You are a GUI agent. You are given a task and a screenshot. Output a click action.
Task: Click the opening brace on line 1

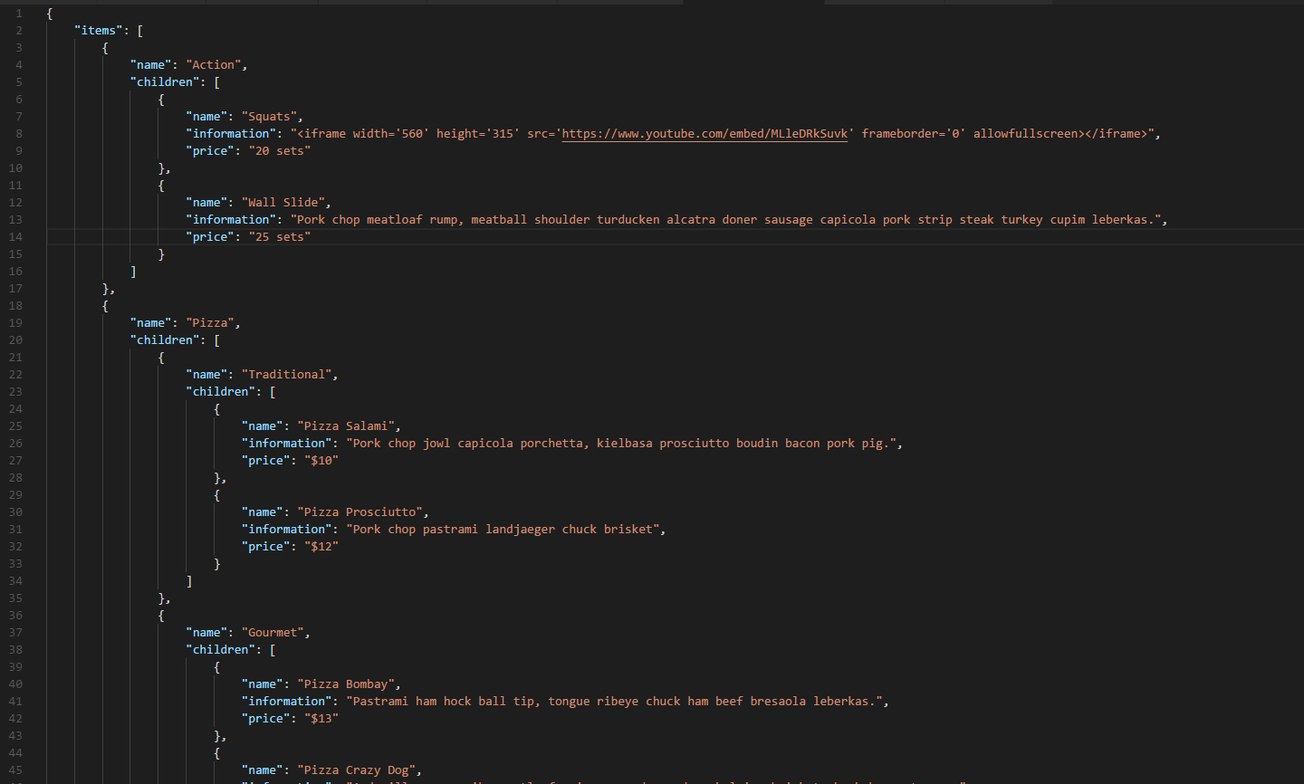[49, 13]
